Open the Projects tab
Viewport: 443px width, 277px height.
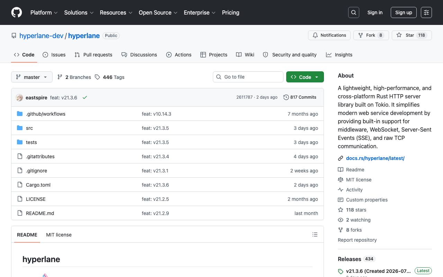click(214, 55)
